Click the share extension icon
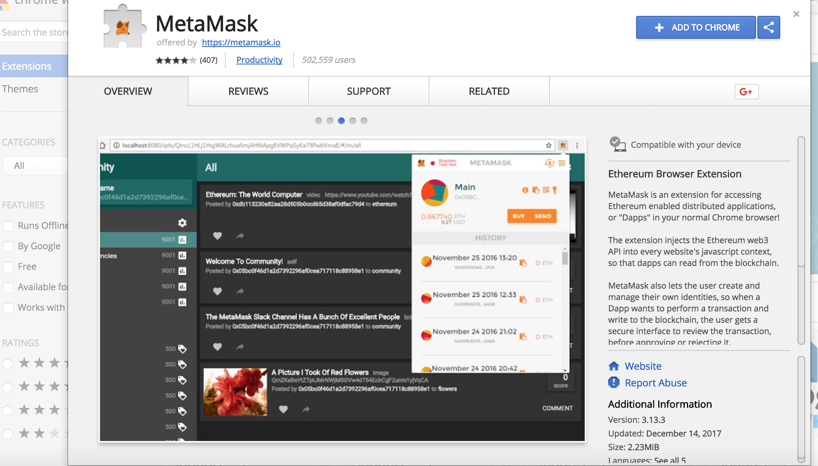Image resolution: width=818 pixels, height=466 pixels. tap(768, 27)
